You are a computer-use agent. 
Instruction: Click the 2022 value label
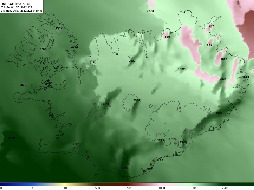pos(132,61)
